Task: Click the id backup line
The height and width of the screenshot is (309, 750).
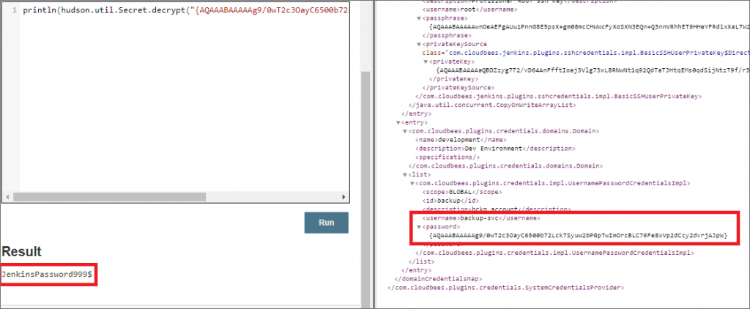Action: (x=451, y=201)
